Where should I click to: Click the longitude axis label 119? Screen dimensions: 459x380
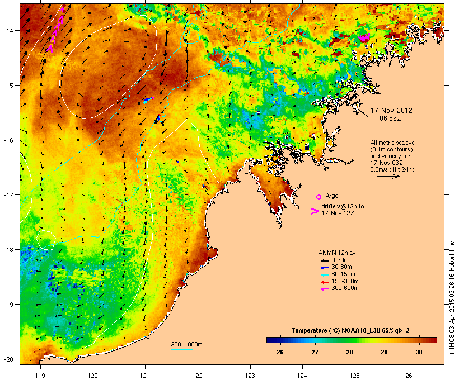click(40, 376)
